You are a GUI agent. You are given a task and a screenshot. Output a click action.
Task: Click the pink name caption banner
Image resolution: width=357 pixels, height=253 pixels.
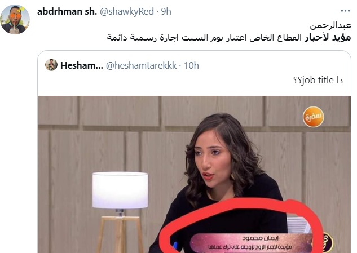[x=250, y=243]
